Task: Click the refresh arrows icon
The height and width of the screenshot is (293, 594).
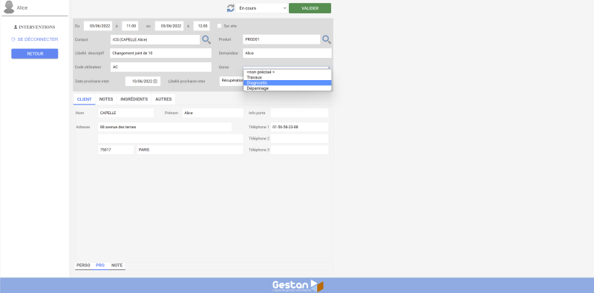Action: click(x=230, y=8)
